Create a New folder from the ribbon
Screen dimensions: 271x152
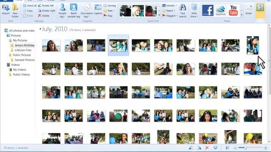pos(15,11)
